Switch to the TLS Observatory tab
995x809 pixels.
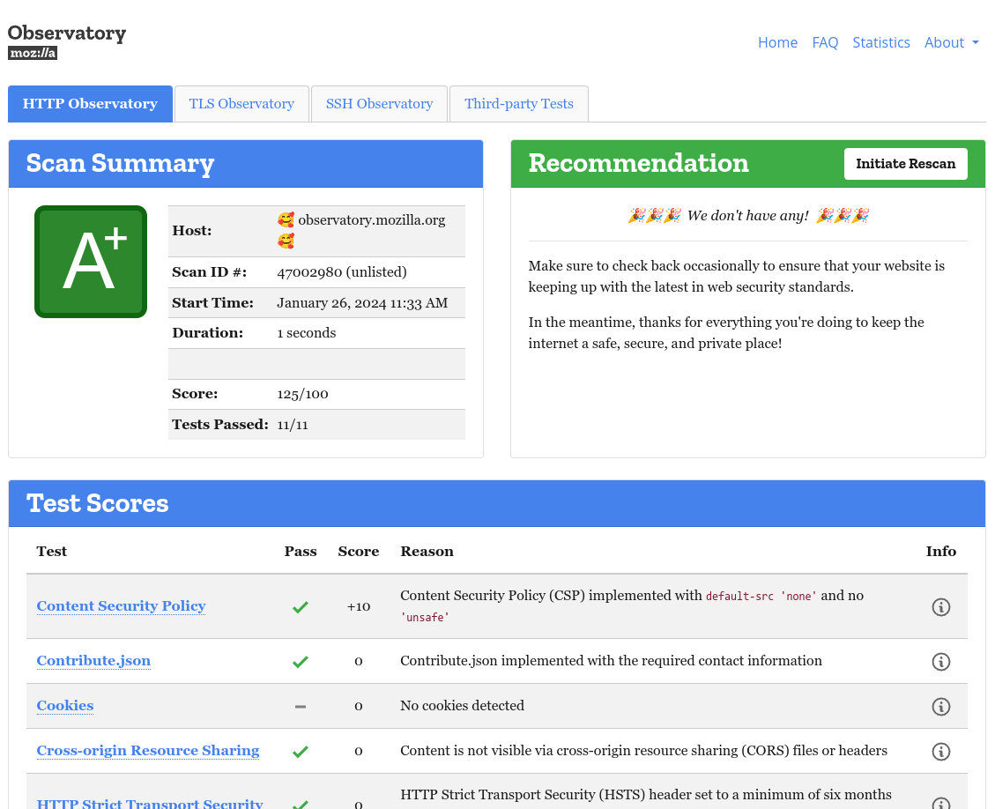(241, 103)
